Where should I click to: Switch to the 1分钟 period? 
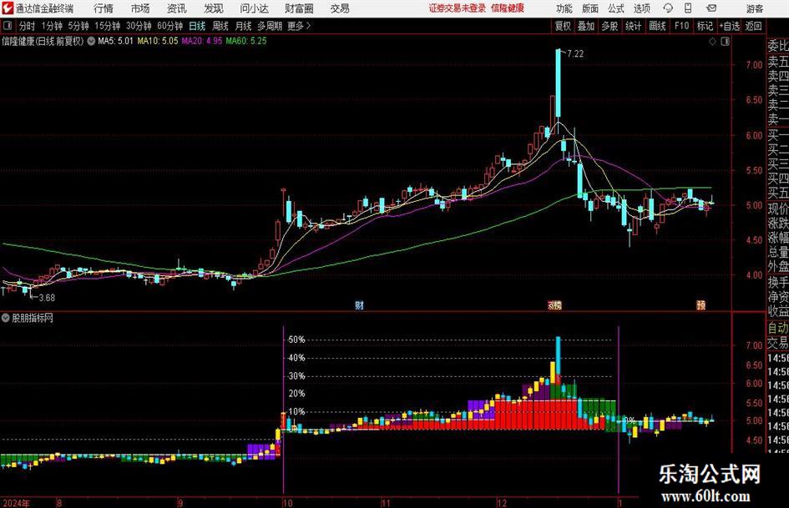click(52, 26)
